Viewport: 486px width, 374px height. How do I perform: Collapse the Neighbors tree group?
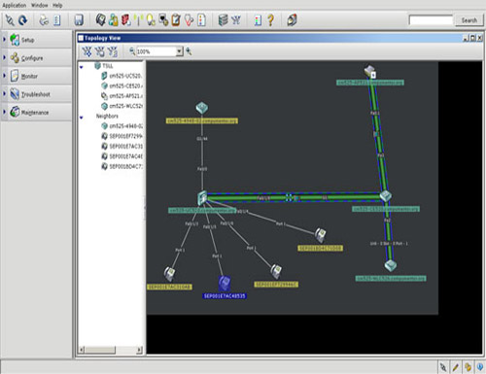coord(82,117)
